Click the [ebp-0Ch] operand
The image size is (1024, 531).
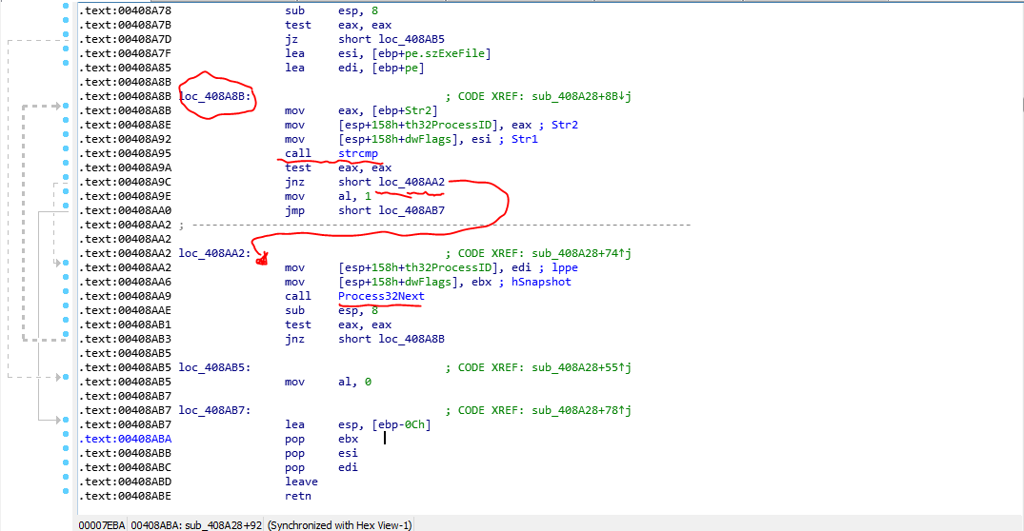click(401, 424)
